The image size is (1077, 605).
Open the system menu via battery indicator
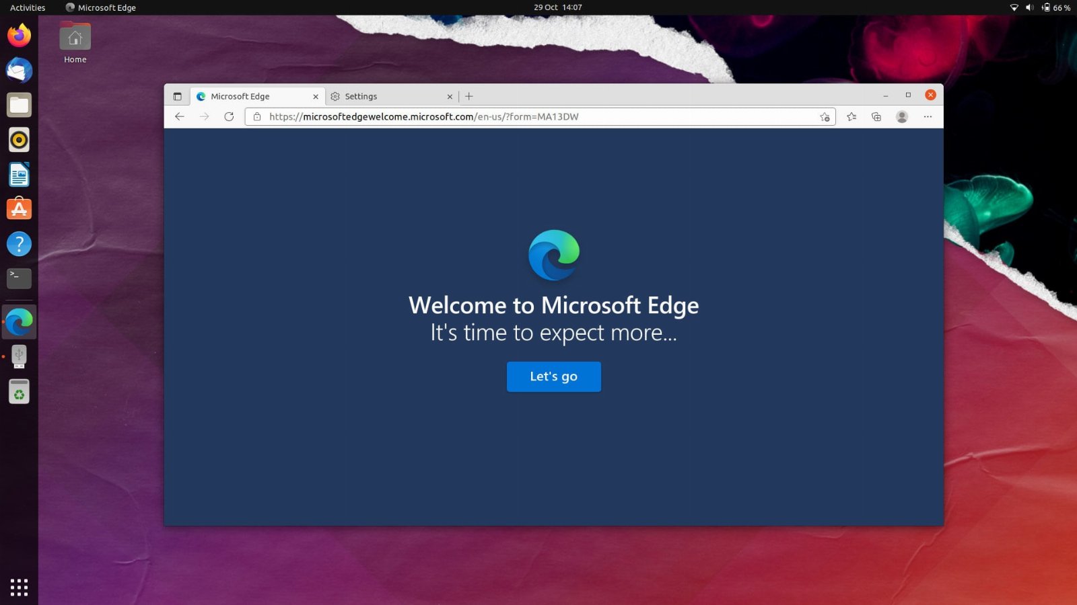[1055, 7]
